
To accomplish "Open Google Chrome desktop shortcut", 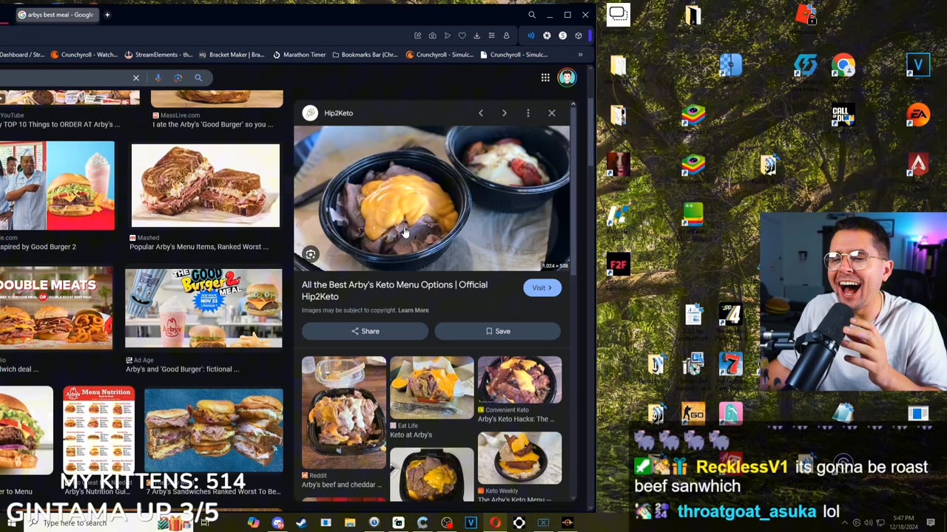I will click(843, 66).
